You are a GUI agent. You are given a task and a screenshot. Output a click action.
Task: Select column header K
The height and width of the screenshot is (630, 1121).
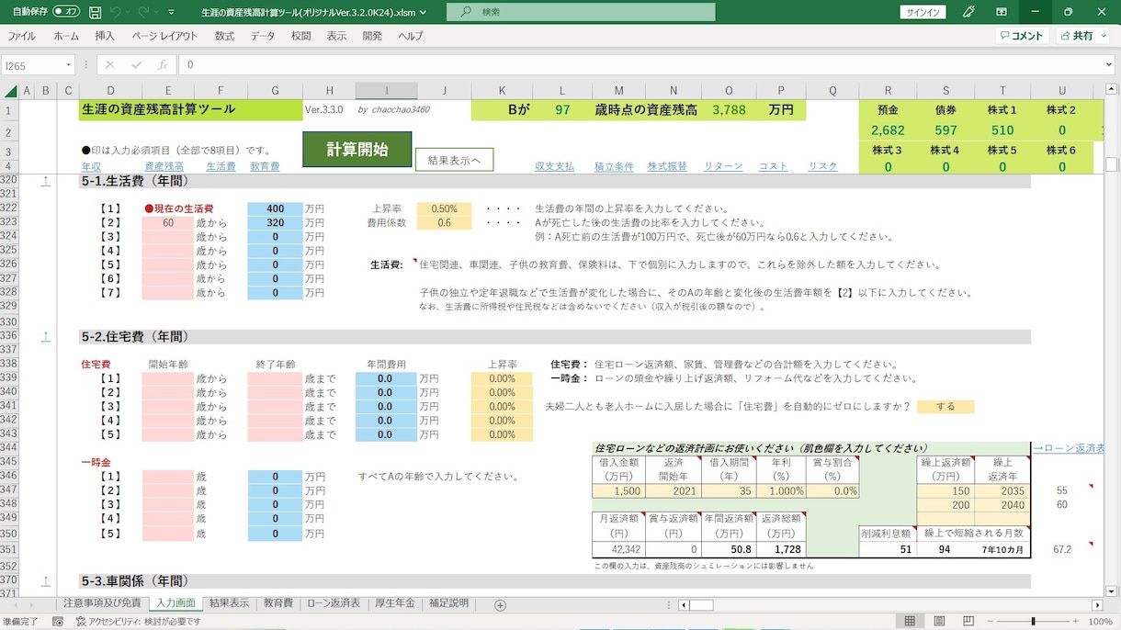tap(502, 91)
